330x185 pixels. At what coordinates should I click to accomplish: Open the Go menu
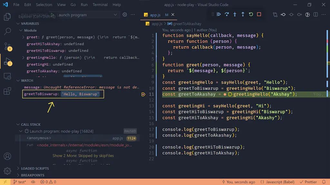tap(73, 4)
